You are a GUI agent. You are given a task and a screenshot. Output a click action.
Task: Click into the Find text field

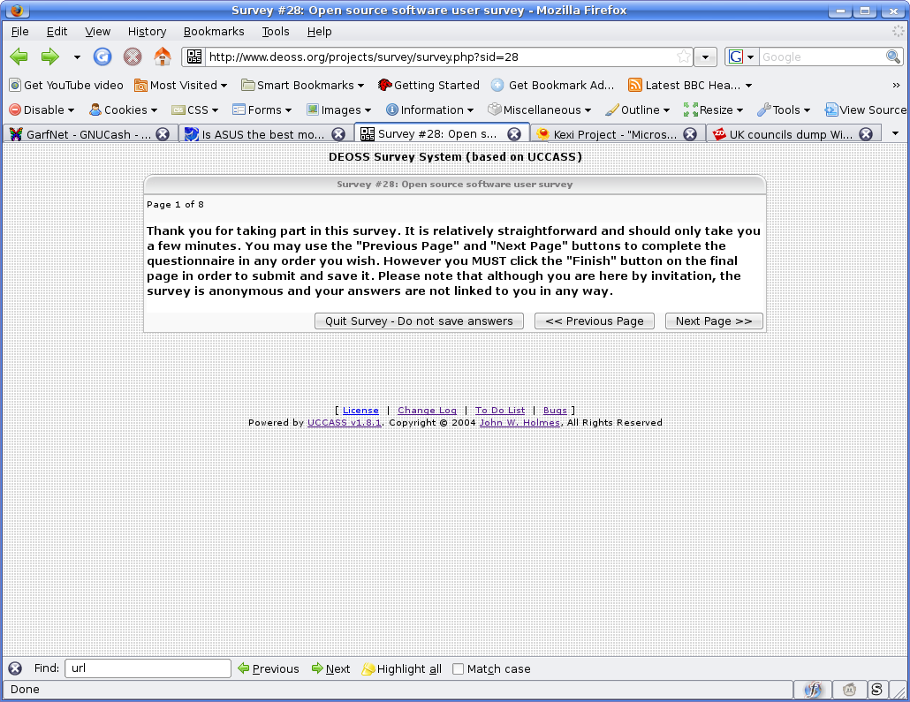(148, 668)
